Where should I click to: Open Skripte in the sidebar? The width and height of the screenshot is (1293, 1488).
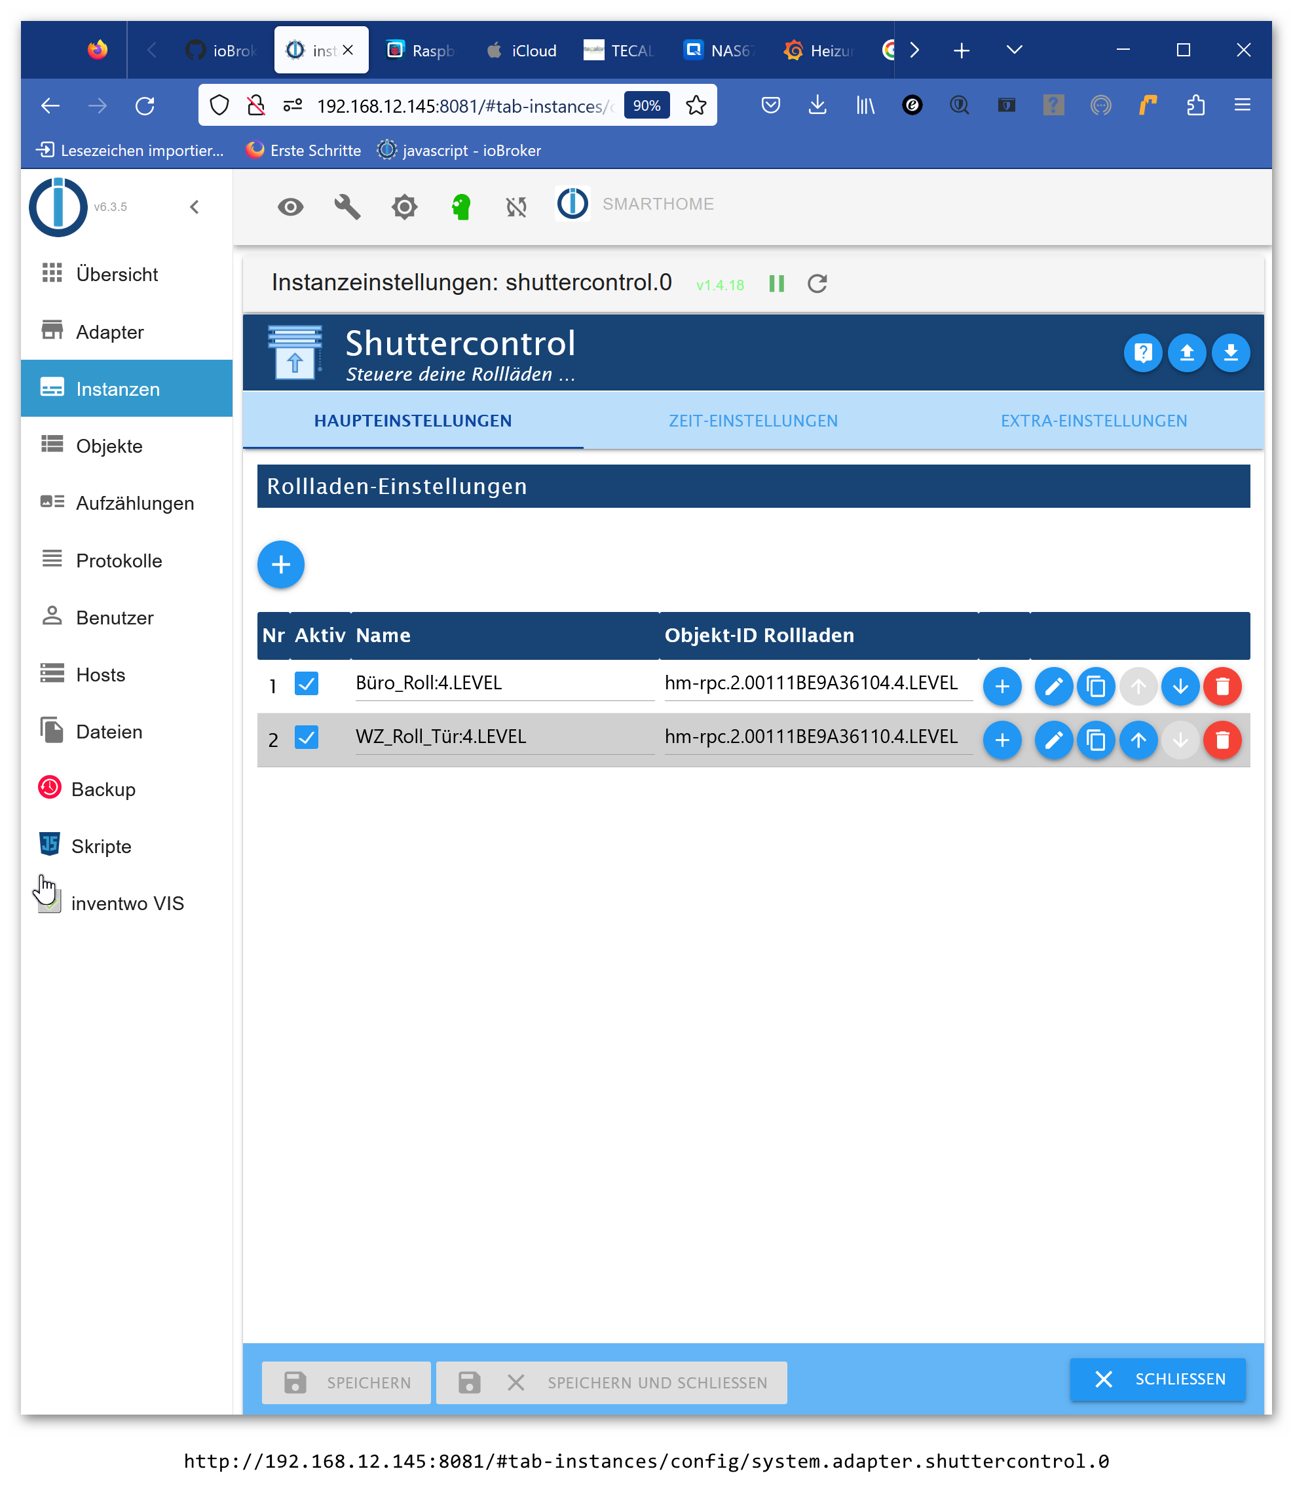(x=127, y=847)
